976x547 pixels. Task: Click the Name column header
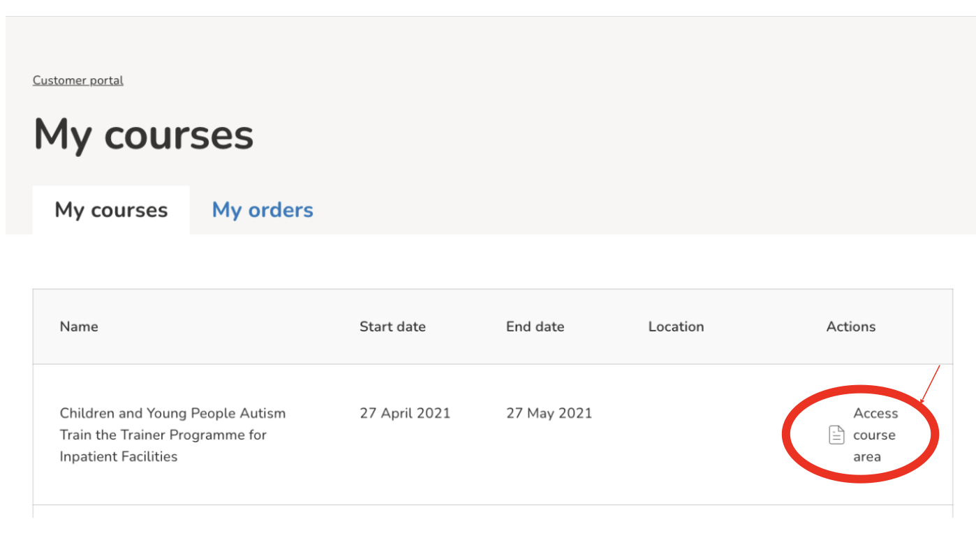tap(79, 327)
